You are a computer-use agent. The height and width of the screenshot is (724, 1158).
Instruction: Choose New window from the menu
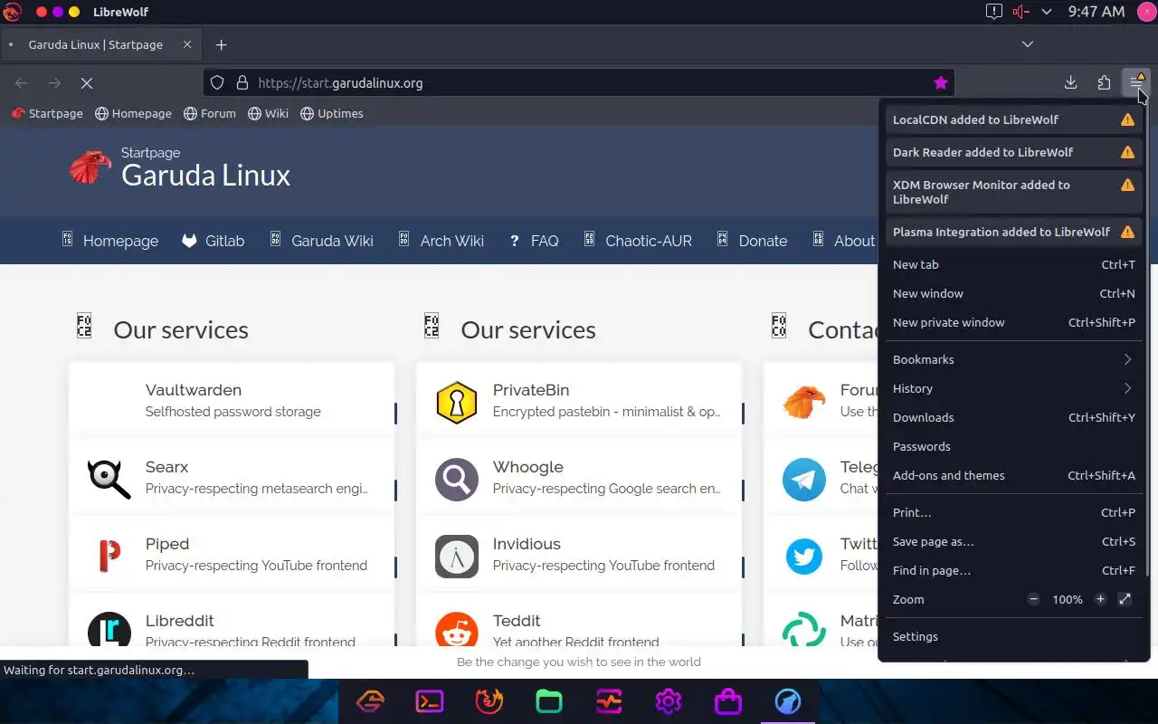[x=1013, y=293]
